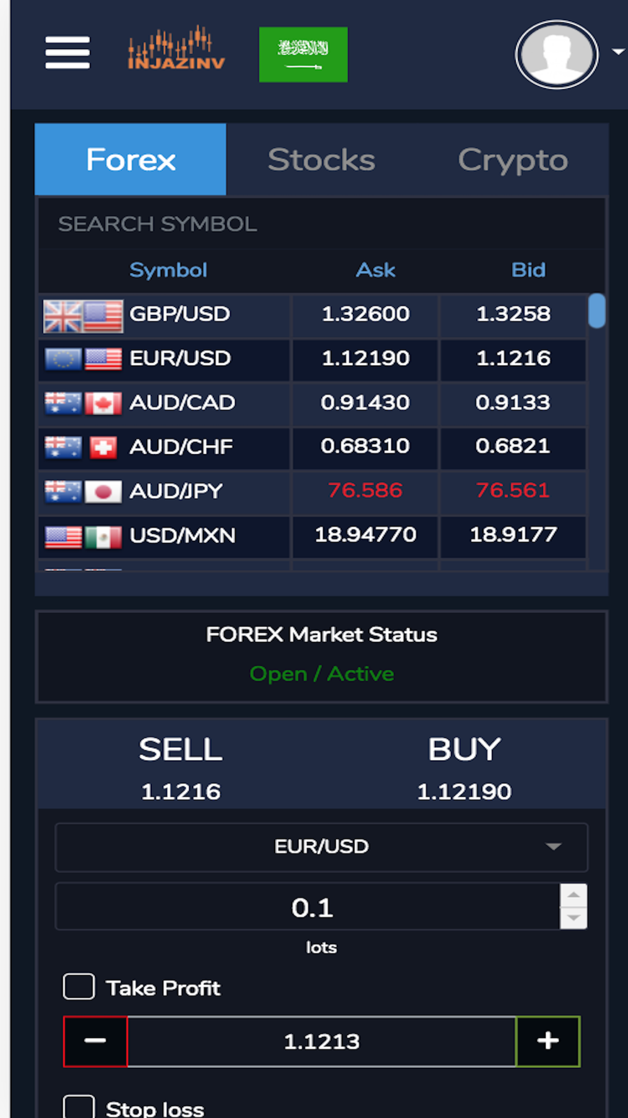
Task: Click the Saudi Arabia flag language icon
Action: click(303, 55)
